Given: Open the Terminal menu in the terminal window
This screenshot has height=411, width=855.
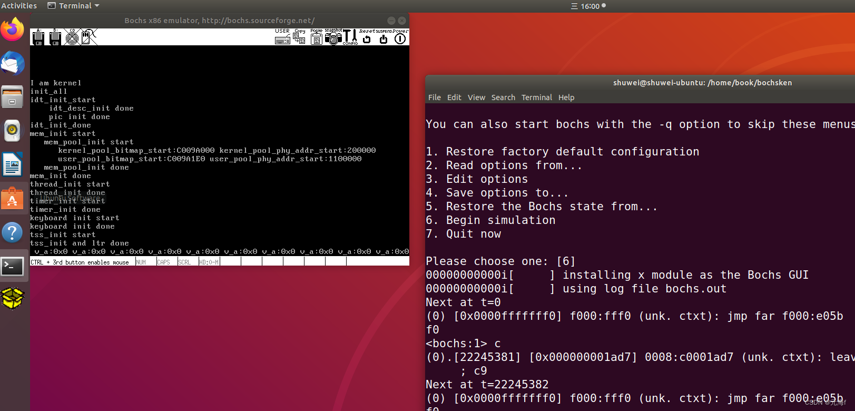Looking at the screenshot, I should (537, 97).
